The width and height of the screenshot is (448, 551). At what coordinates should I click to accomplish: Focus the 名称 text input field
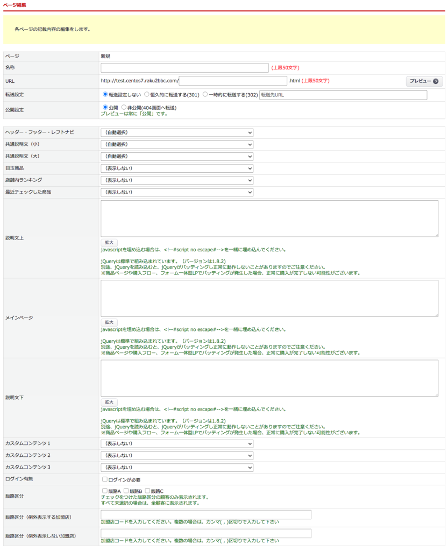tap(184, 68)
